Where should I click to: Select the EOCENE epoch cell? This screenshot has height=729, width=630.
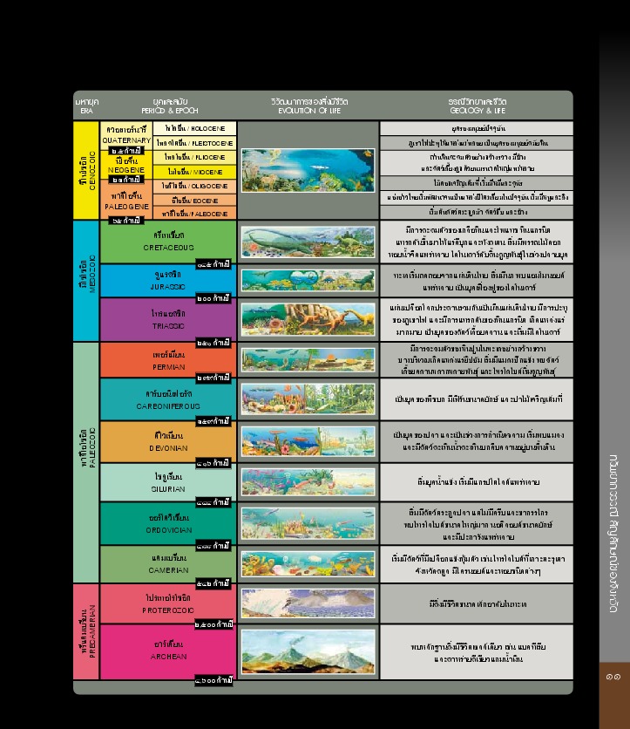(x=194, y=201)
